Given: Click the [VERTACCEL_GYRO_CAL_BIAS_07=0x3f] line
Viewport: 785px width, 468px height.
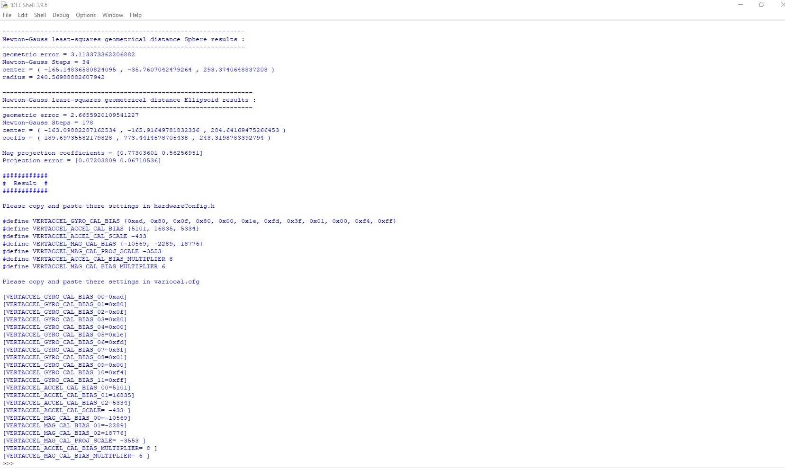Looking at the screenshot, I should 65,350.
